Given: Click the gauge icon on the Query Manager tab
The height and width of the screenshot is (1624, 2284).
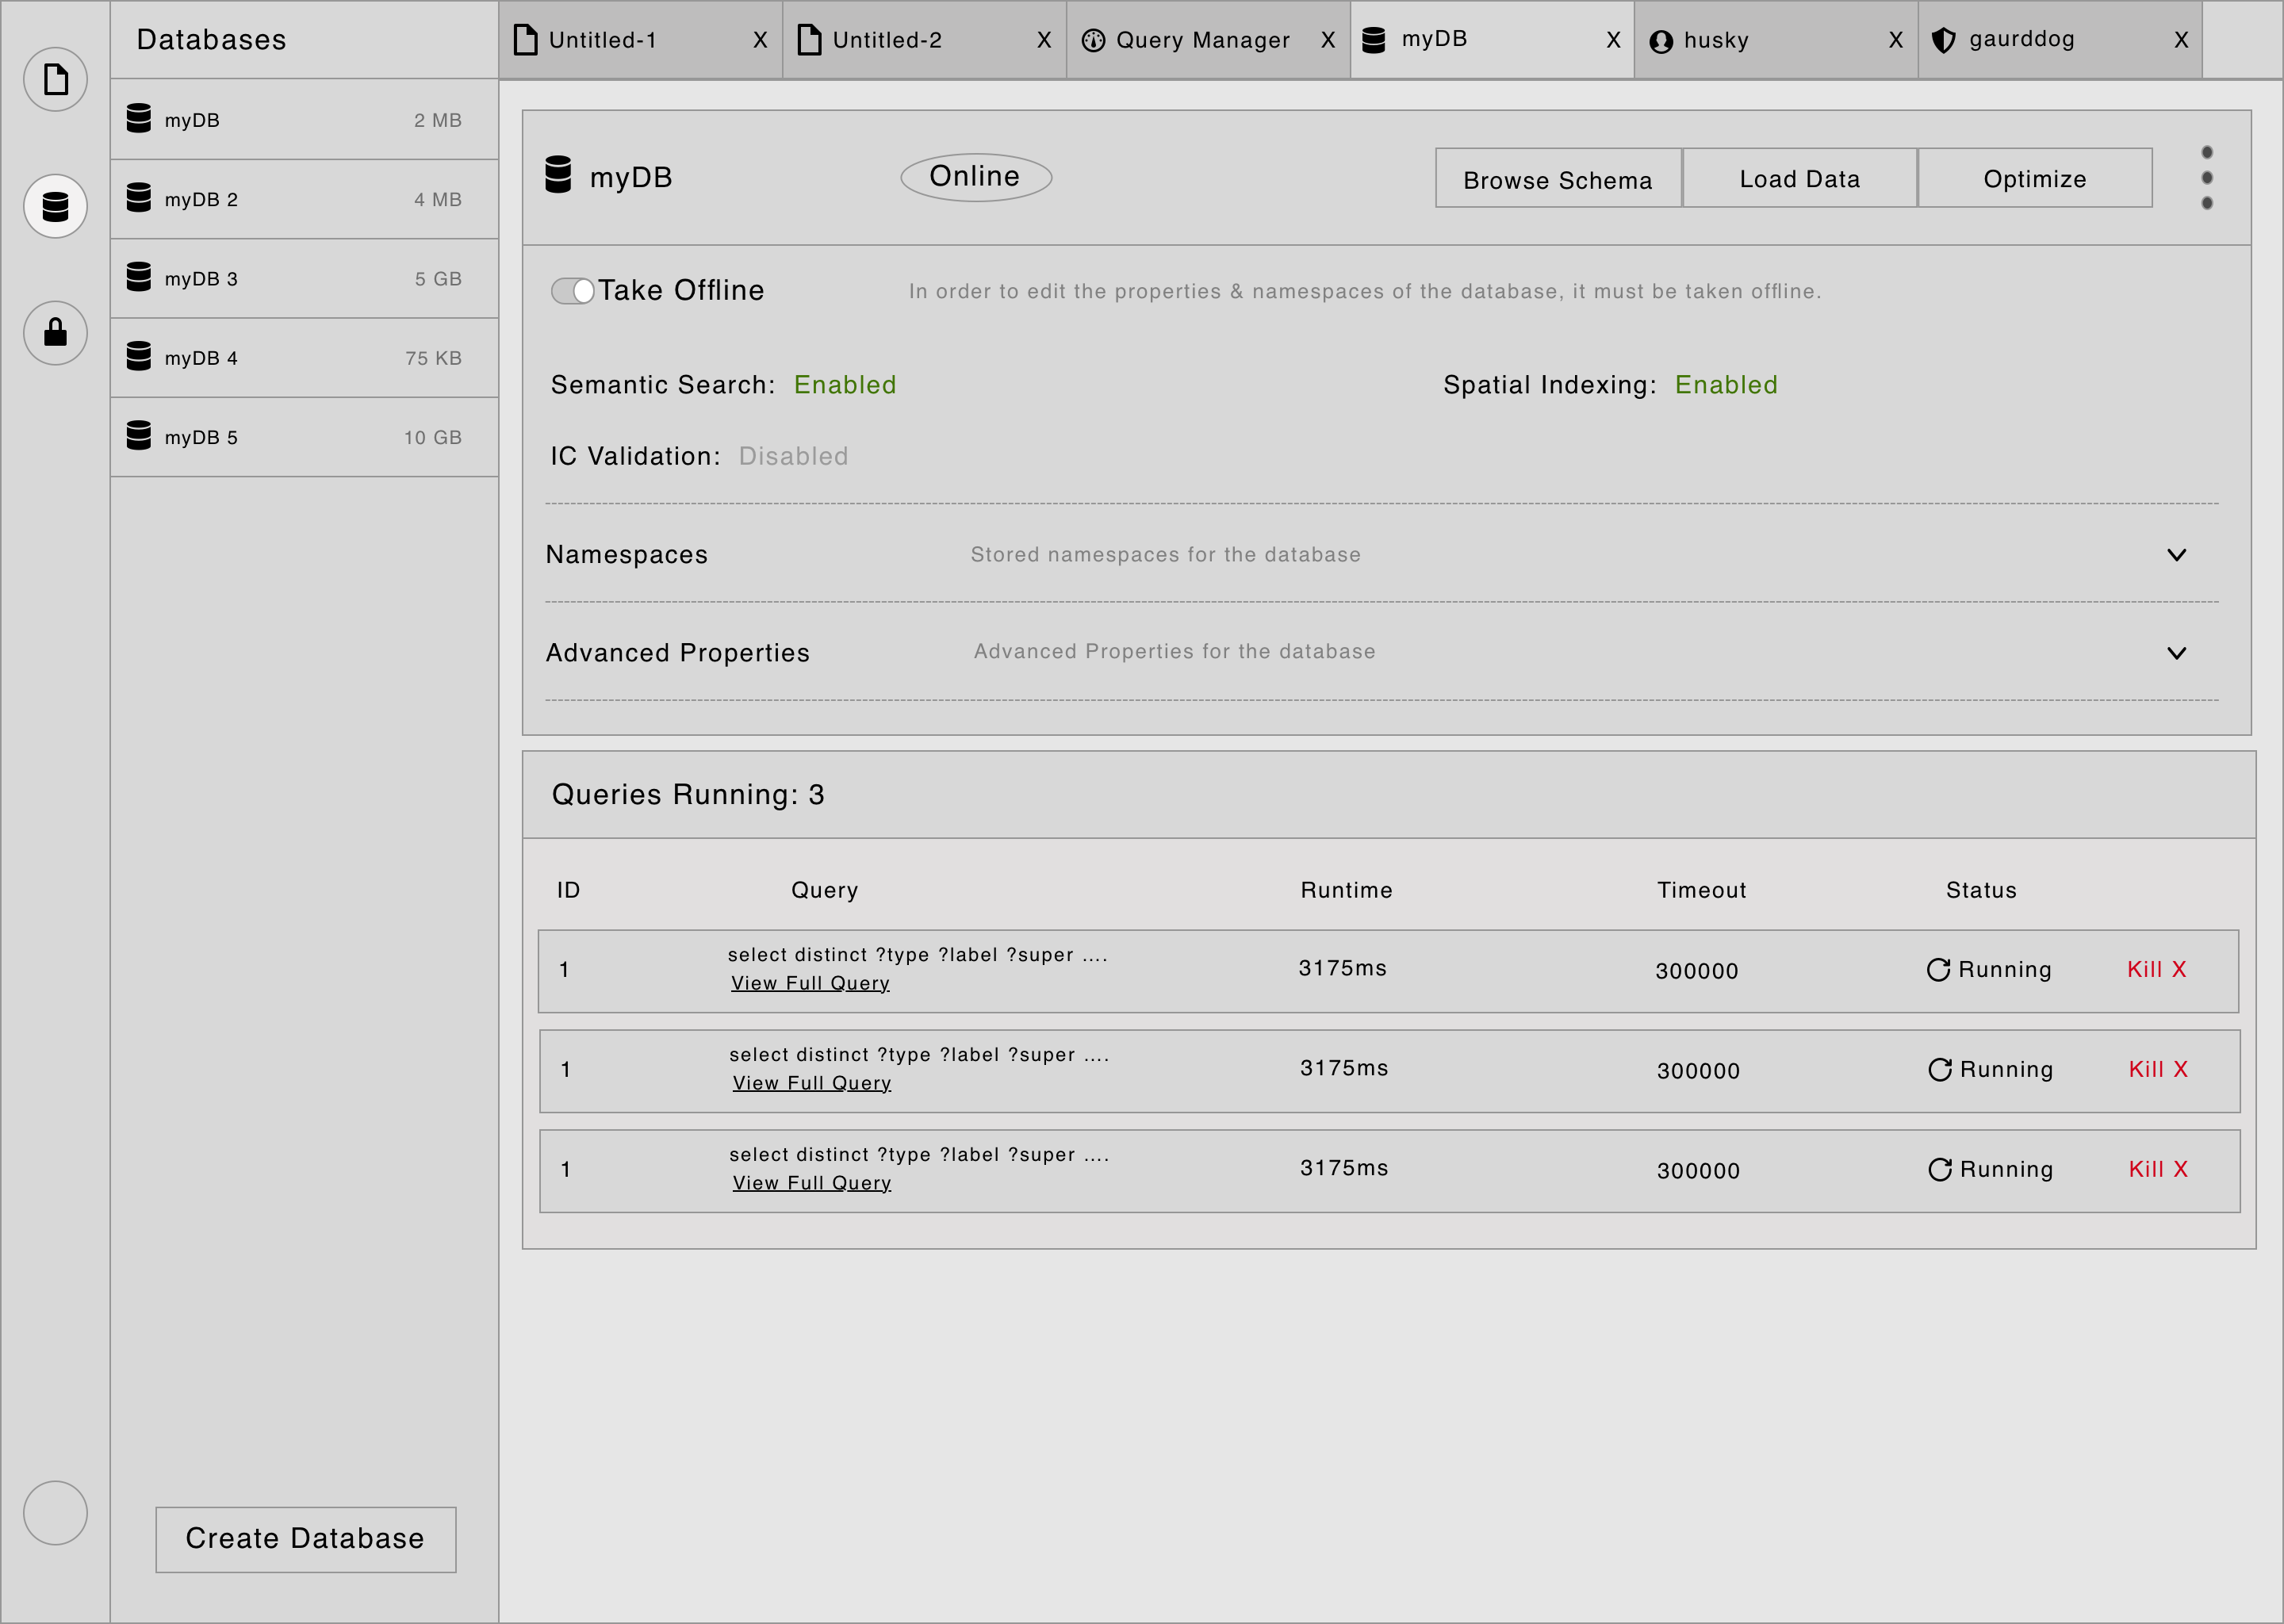Looking at the screenshot, I should click(x=1094, y=40).
